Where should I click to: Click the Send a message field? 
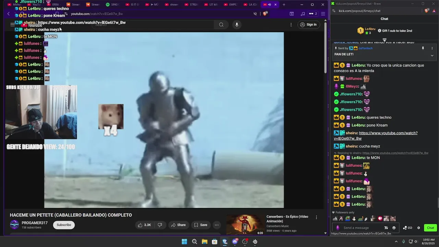click(362, 228)
